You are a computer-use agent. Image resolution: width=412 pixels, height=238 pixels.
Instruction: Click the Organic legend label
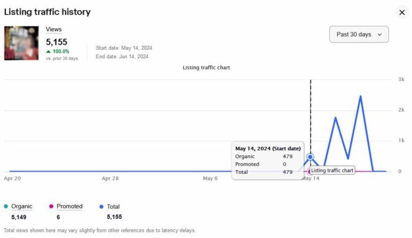click(x=22, y=207)
